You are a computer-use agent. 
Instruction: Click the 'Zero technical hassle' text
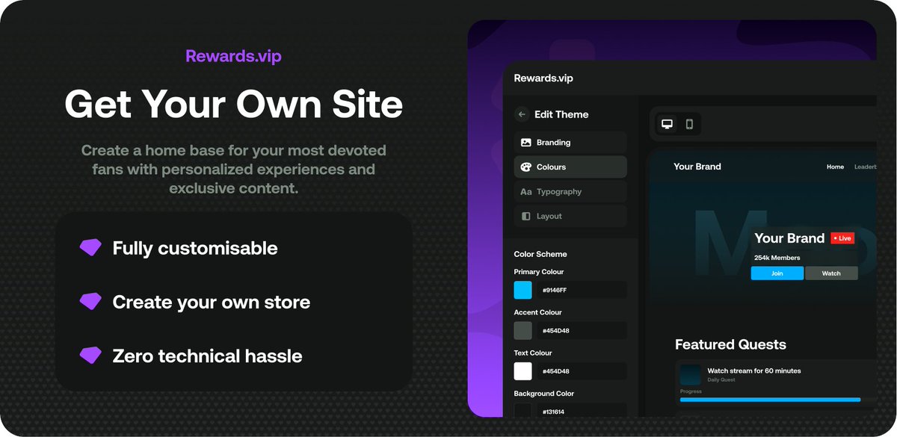[208, 356]
